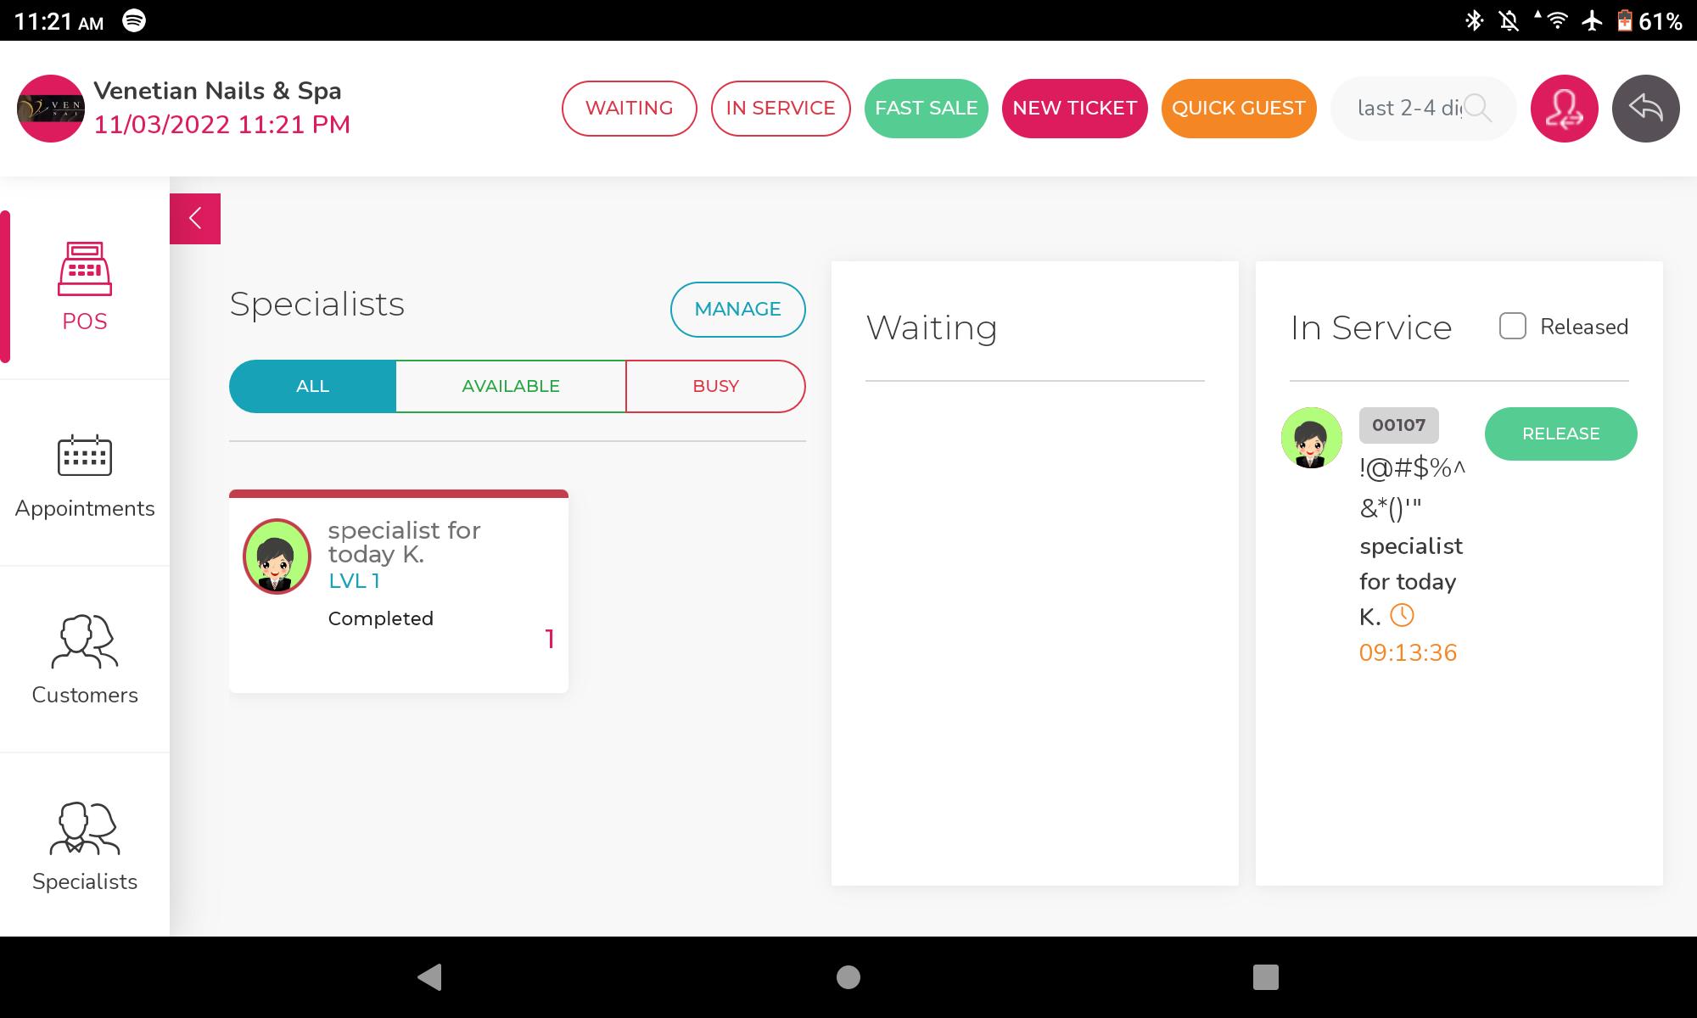The width and height of the screenshot is (1697, 1018).
Task: Click the pink switch user icon
Action: (1565, 109)
